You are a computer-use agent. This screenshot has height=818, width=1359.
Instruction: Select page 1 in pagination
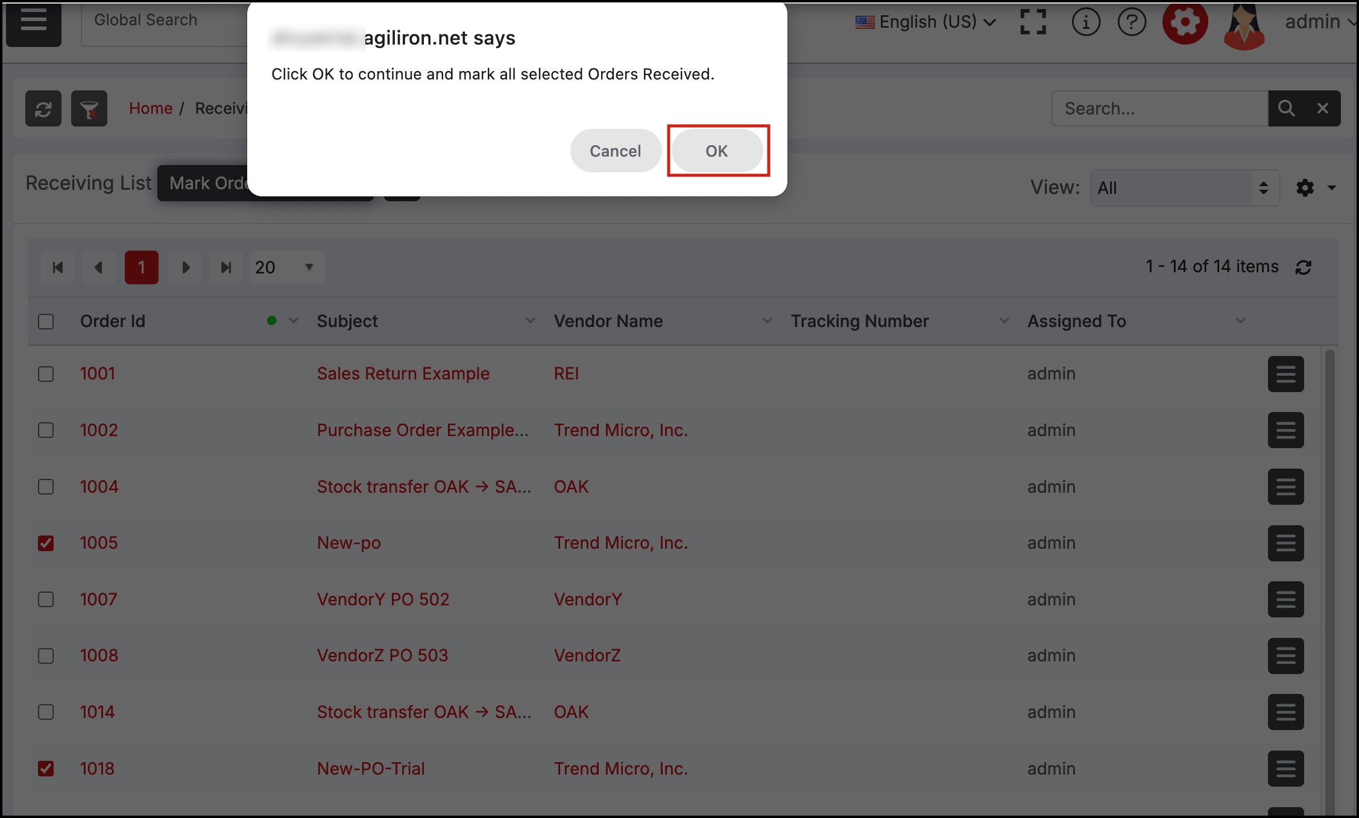point(142,267)
